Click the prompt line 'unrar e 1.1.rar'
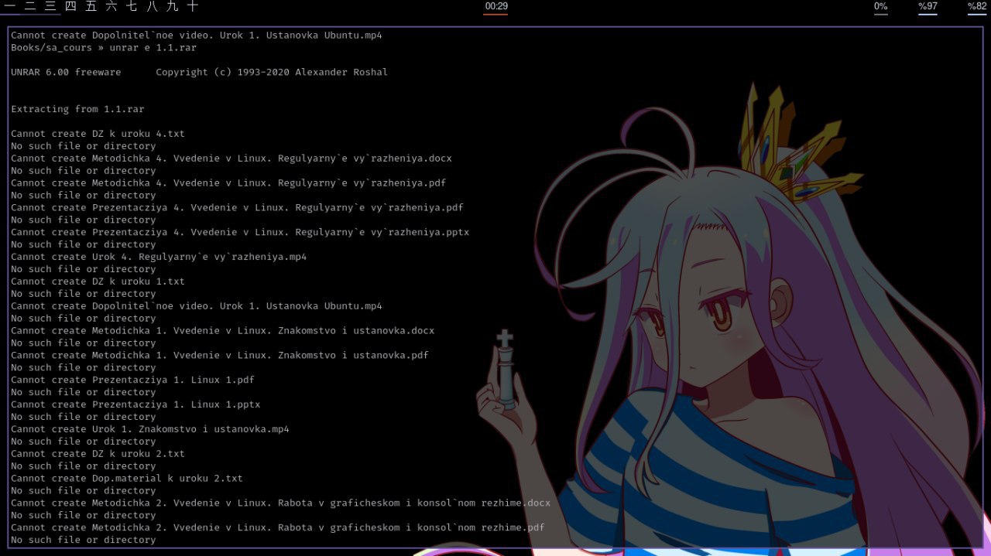This screenshot has width=991, height=556. [104, 48]
